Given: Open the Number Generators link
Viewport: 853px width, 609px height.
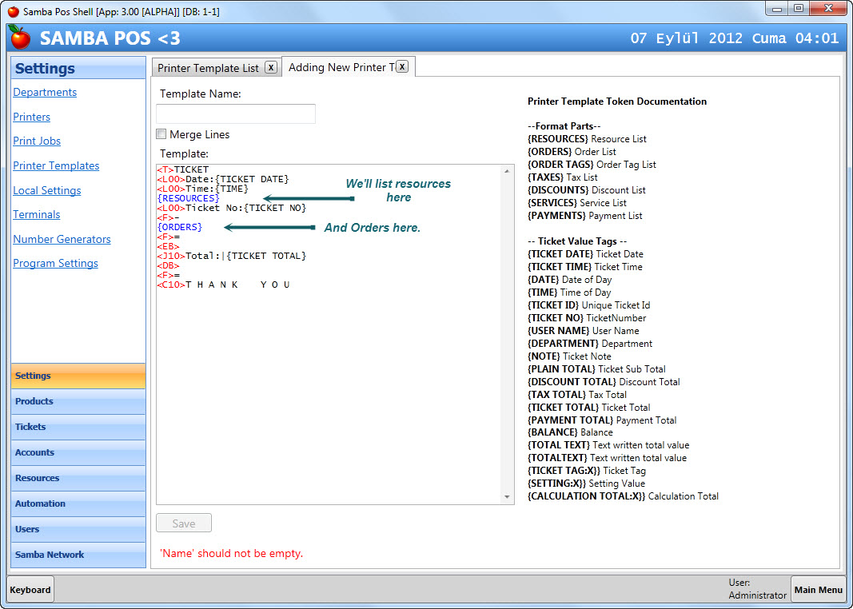Looking at the screenshot, I should click(x=62, y=239).
